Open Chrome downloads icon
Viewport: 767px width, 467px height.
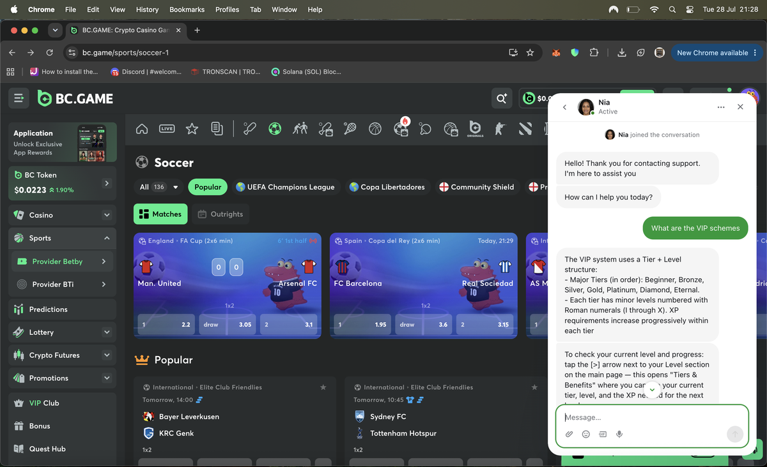point(621,53)
